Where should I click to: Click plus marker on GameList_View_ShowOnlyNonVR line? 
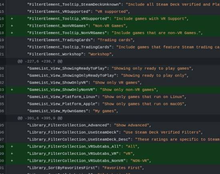(12, 90)
